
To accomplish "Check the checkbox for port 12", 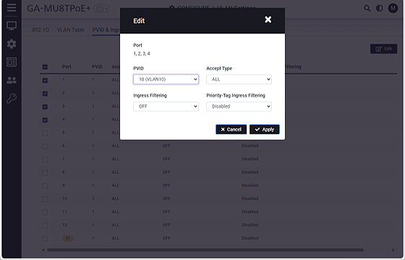I will [x=45, y=225].
